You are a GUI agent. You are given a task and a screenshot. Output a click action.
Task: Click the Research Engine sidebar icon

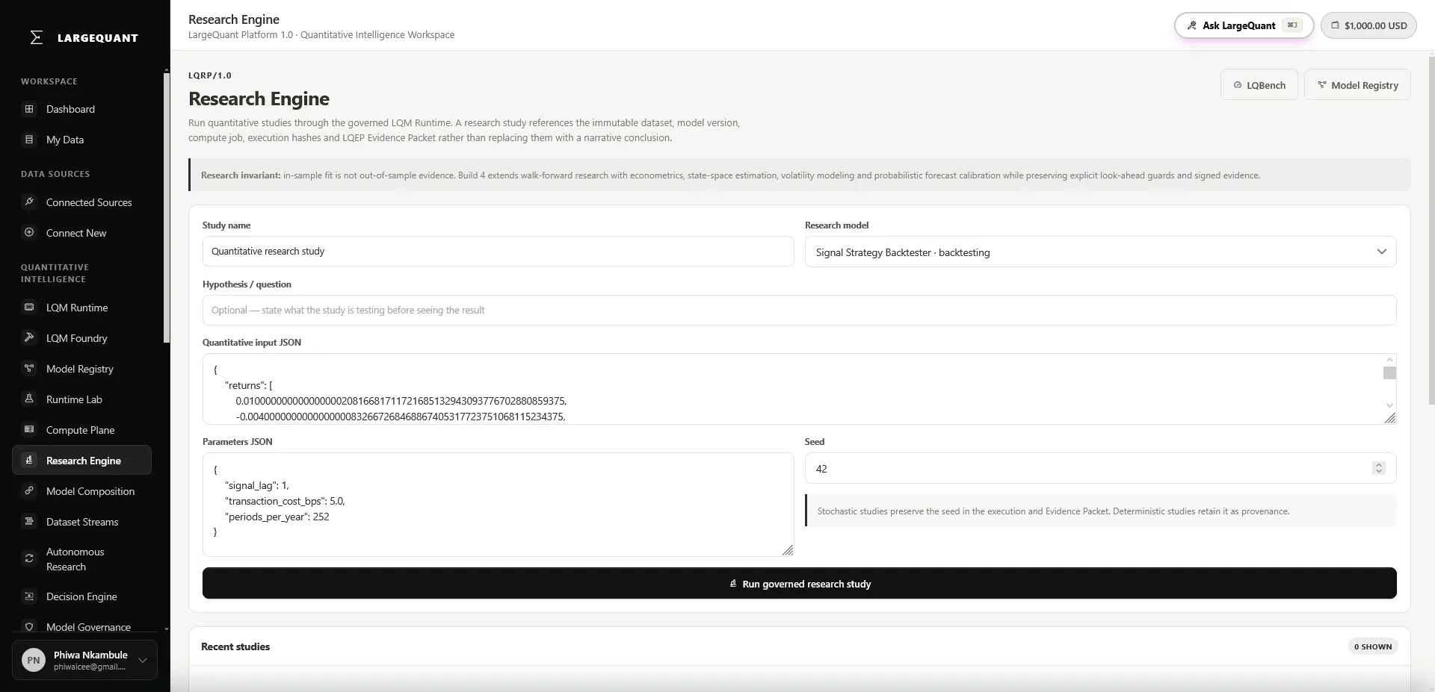click(29, 460)
